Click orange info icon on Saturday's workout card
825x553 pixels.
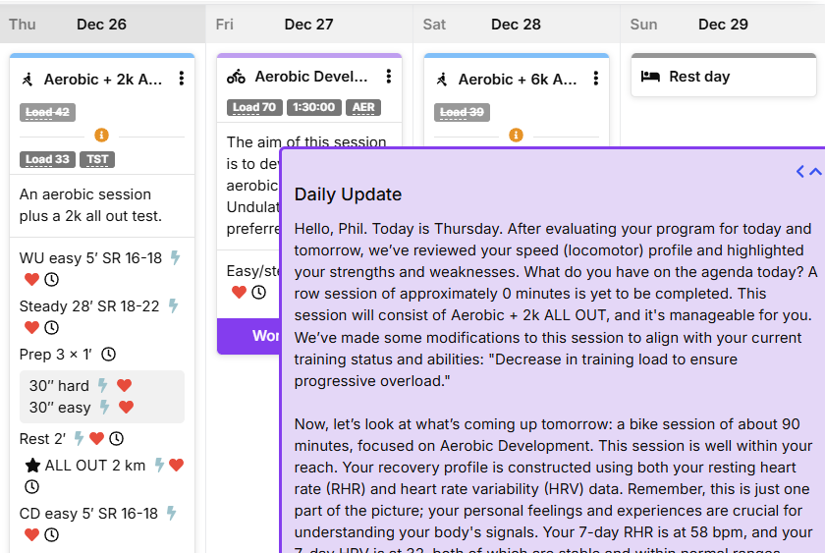tap(517, 136)
